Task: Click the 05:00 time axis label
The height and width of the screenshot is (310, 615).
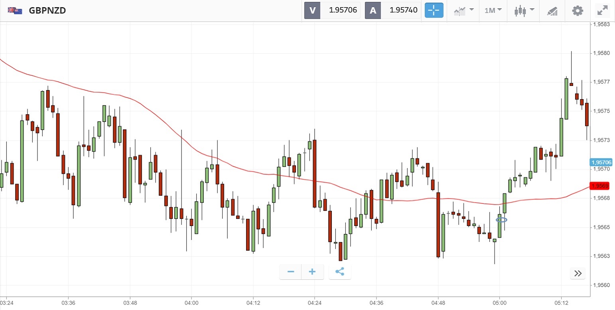Action: tap(499, 302)
